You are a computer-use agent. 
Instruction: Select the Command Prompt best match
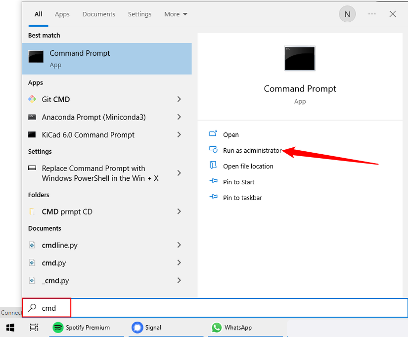[x=79, y=58]
